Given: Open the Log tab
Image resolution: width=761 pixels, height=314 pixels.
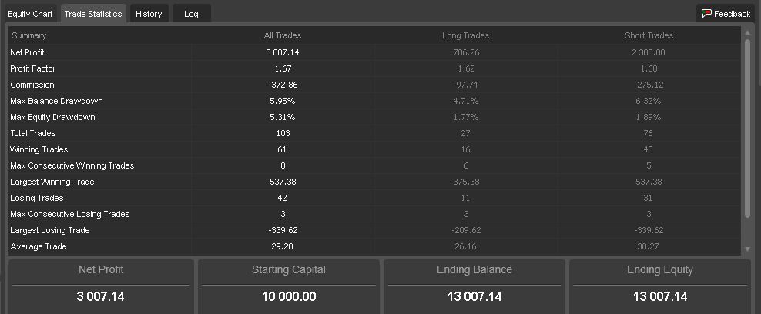Looking at the screenshot, I should tap(191, 14).
